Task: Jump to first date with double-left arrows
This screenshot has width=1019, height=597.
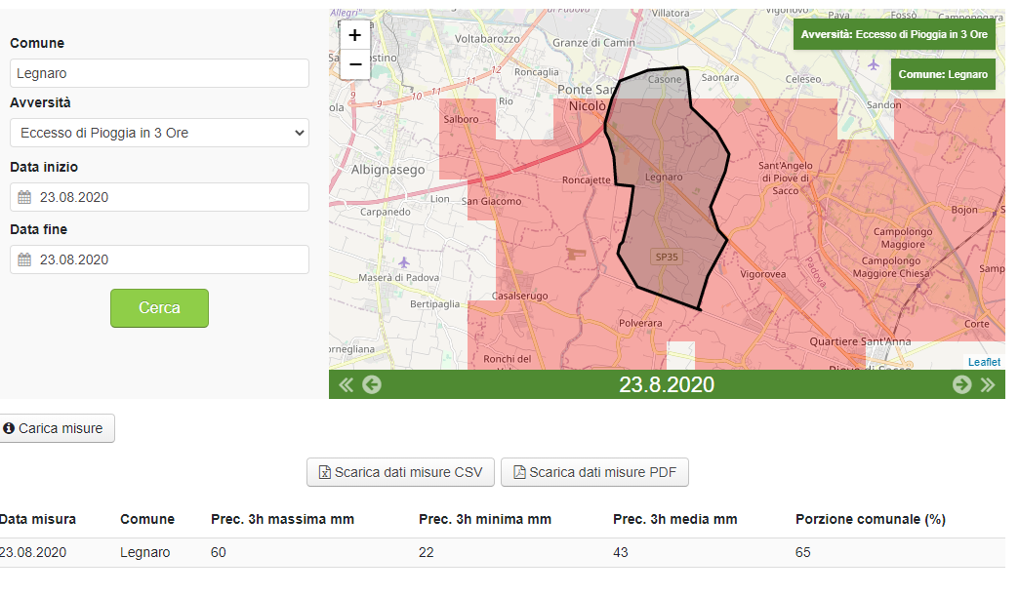Action: pyautogui.click(x=346, y=385)
